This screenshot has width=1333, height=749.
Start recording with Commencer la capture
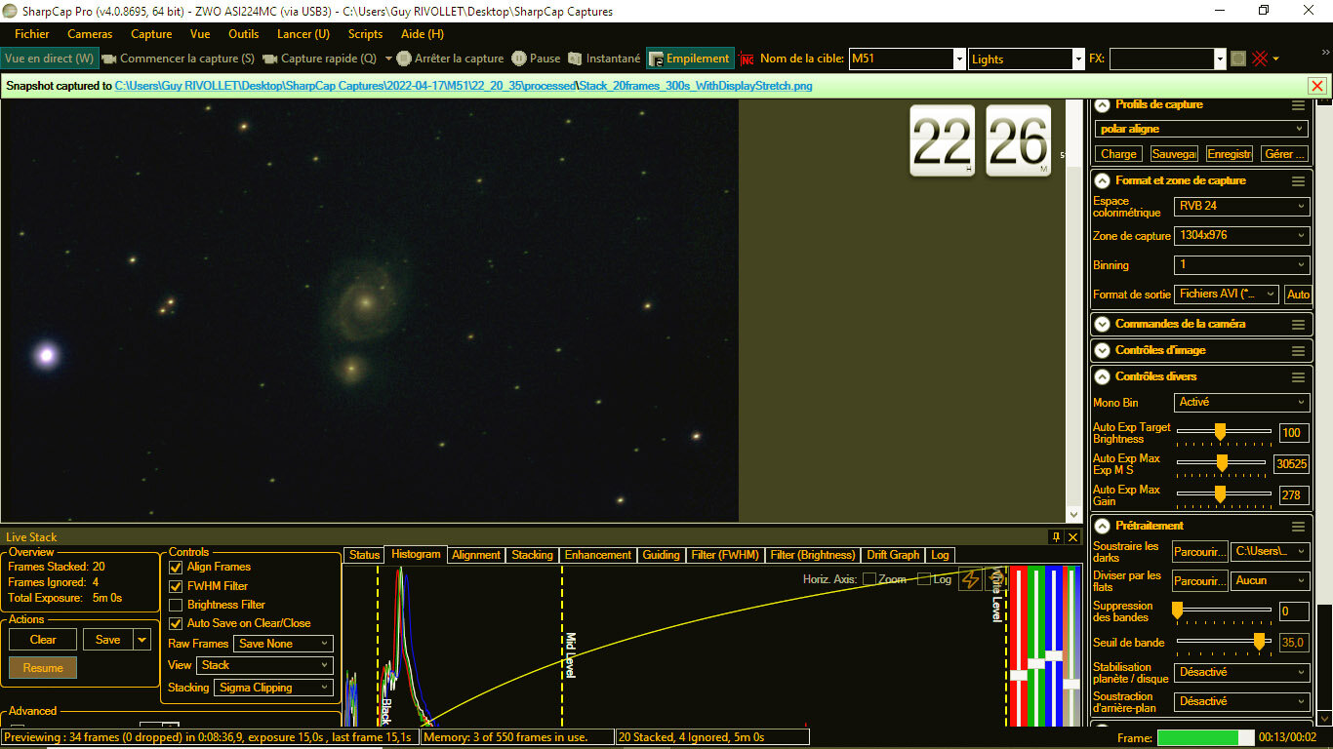(179, 59)
